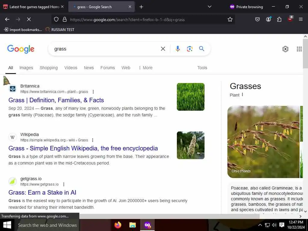Open File Explorer from the taskbar
Screen dimensions: 308x231
click(133, 225)
